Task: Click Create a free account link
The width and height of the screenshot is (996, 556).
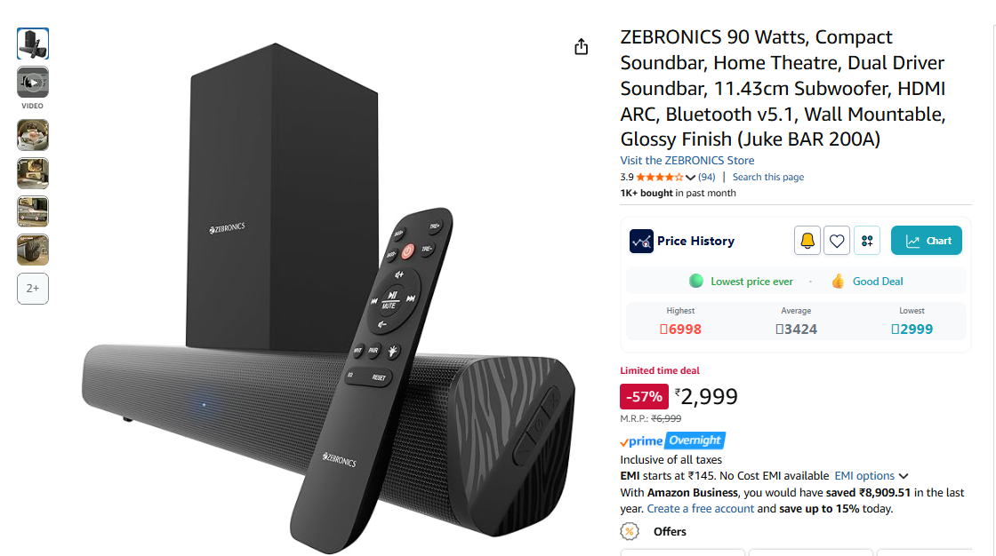Action: coord(701,508)
